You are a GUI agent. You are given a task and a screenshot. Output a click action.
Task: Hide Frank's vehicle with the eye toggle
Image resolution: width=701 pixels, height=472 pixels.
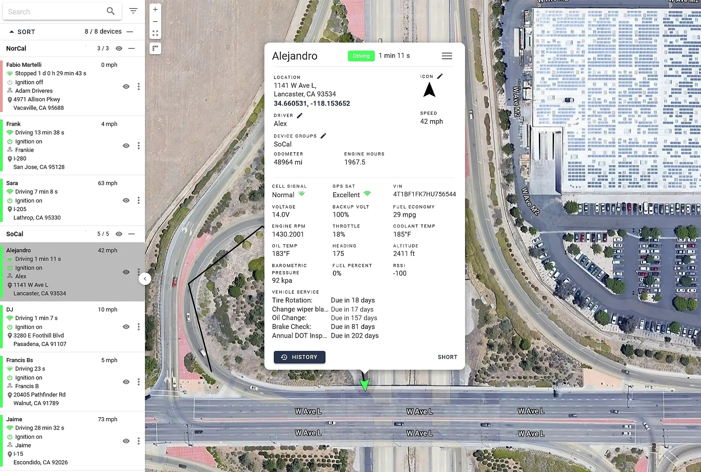point(126,145)
